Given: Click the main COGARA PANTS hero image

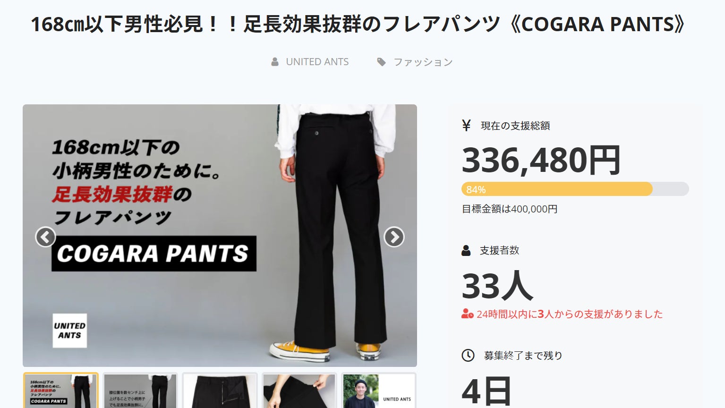Looking at the screenshot, I should click(220, 236).
